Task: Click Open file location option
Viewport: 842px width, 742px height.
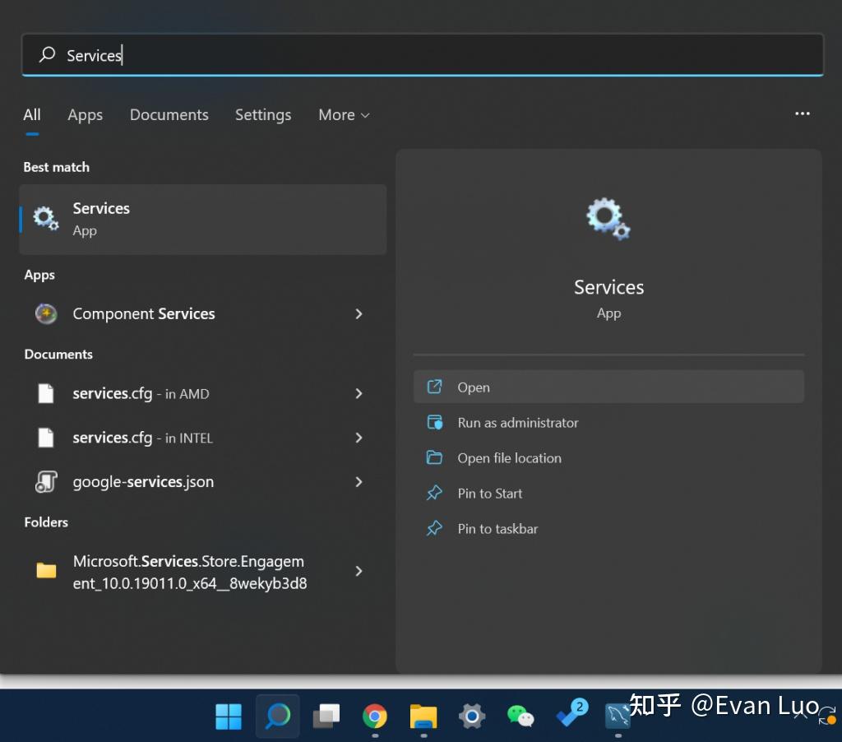Action: click(x=509, y=458)
